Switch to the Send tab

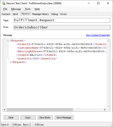click(15, 14)
